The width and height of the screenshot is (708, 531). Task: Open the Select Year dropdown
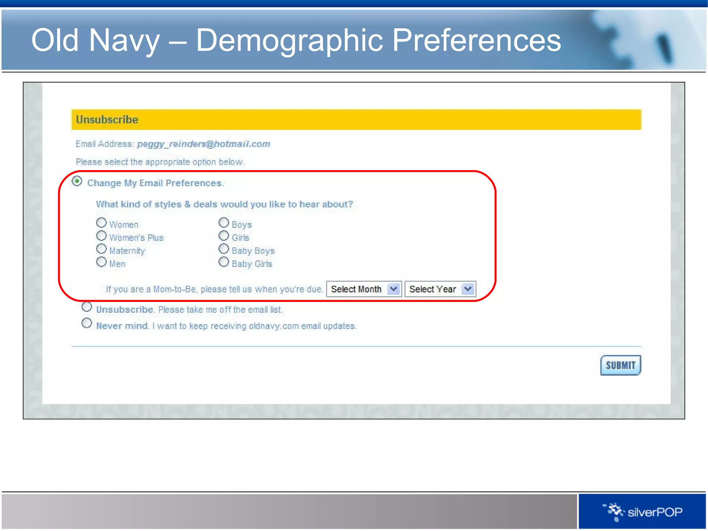tap(440, 289)
